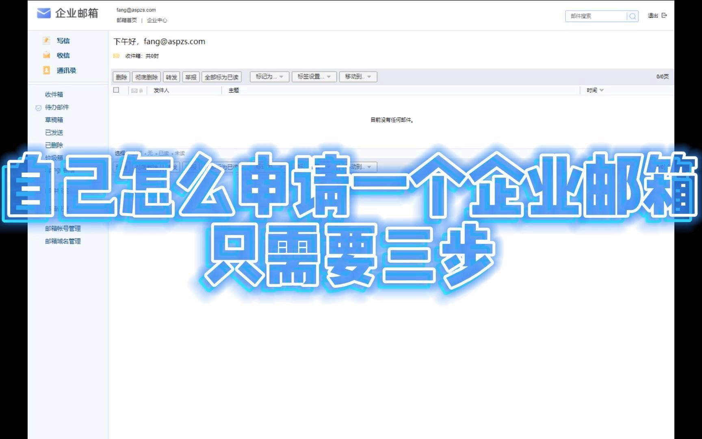Click the 通讯录 contacts icon
This screenshot has height=439, width=702.
coord(46,70)
